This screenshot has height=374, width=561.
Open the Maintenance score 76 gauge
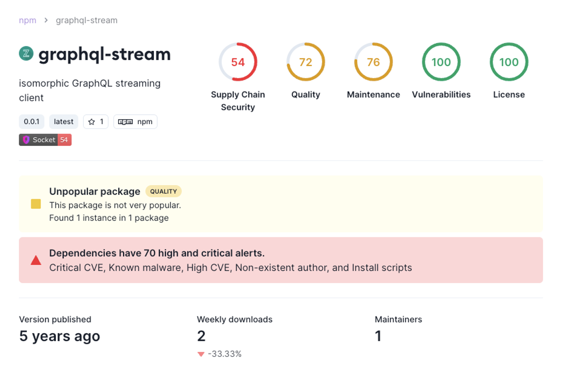click(x=373, y=62)
